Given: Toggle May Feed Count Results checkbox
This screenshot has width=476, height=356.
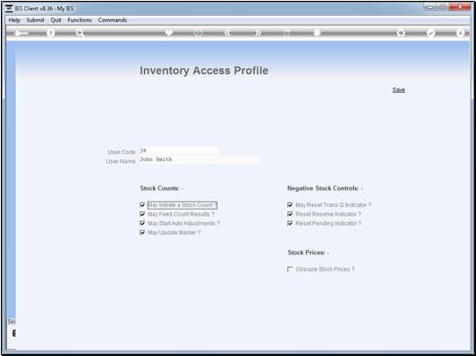Looking at the screenshot, I should pyautogui.click(x=142, y=214).
